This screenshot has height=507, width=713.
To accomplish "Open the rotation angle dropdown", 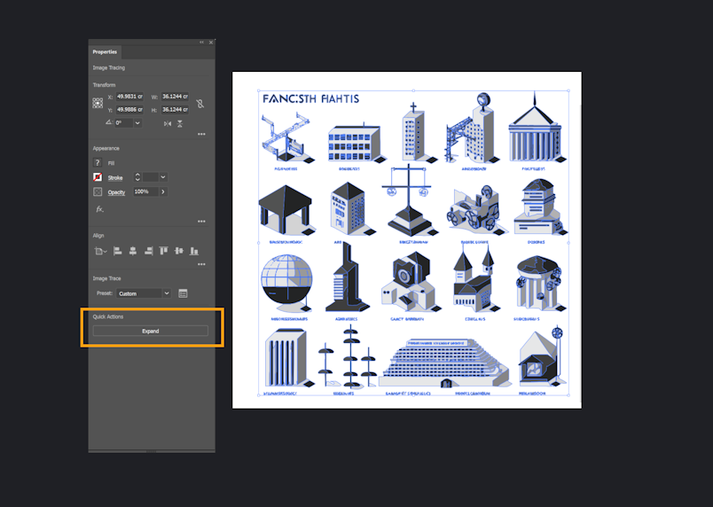I will 137,123.
